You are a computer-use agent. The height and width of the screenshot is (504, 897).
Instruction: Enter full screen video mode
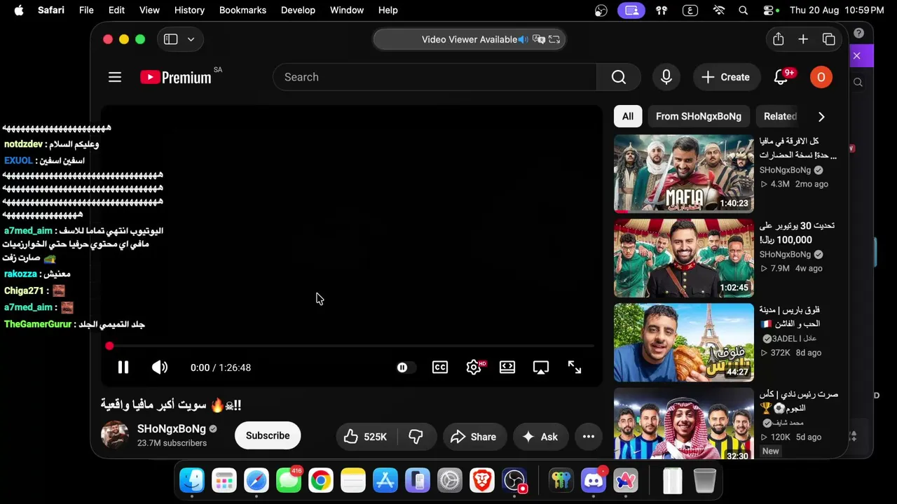(x=575, y=367)
